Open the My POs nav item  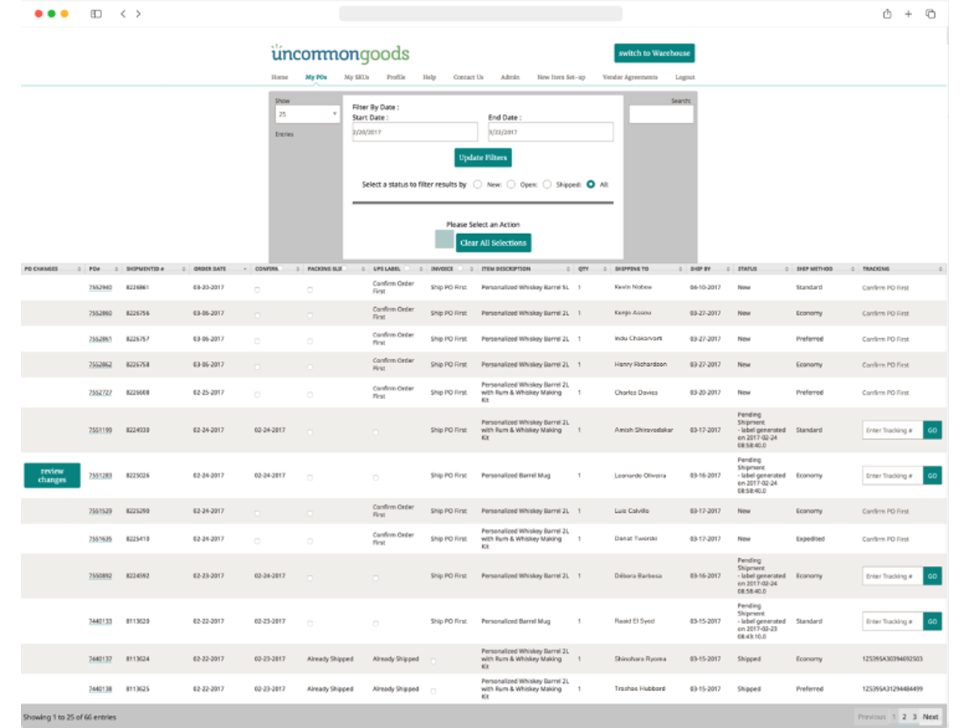pyautogui.click(x=316, y=78)
